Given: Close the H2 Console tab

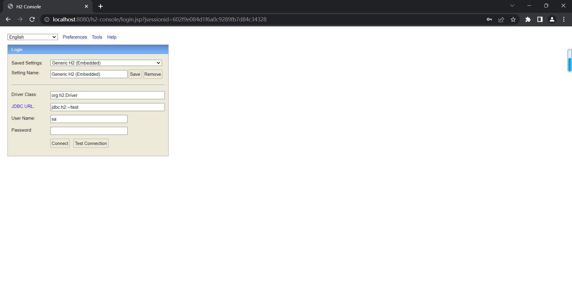Looking at the screenshot, I should pos(86,6).
